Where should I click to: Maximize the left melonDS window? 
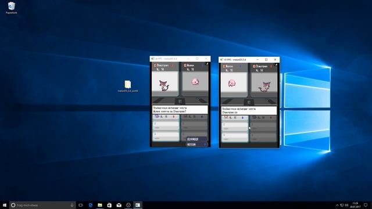tap(197, 59)
